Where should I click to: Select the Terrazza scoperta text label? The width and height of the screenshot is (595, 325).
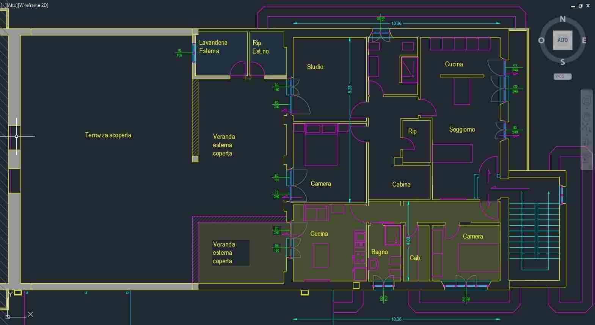(x=108, y=135)
